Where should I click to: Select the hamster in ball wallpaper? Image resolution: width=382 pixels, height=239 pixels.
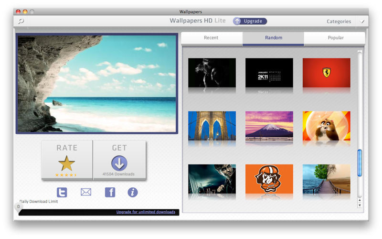327,126
